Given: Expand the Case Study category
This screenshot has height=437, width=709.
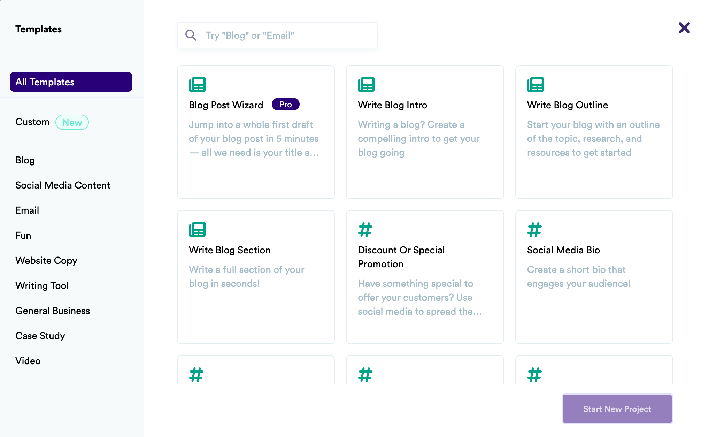Looking at the screenshot, I should (40, 335).
